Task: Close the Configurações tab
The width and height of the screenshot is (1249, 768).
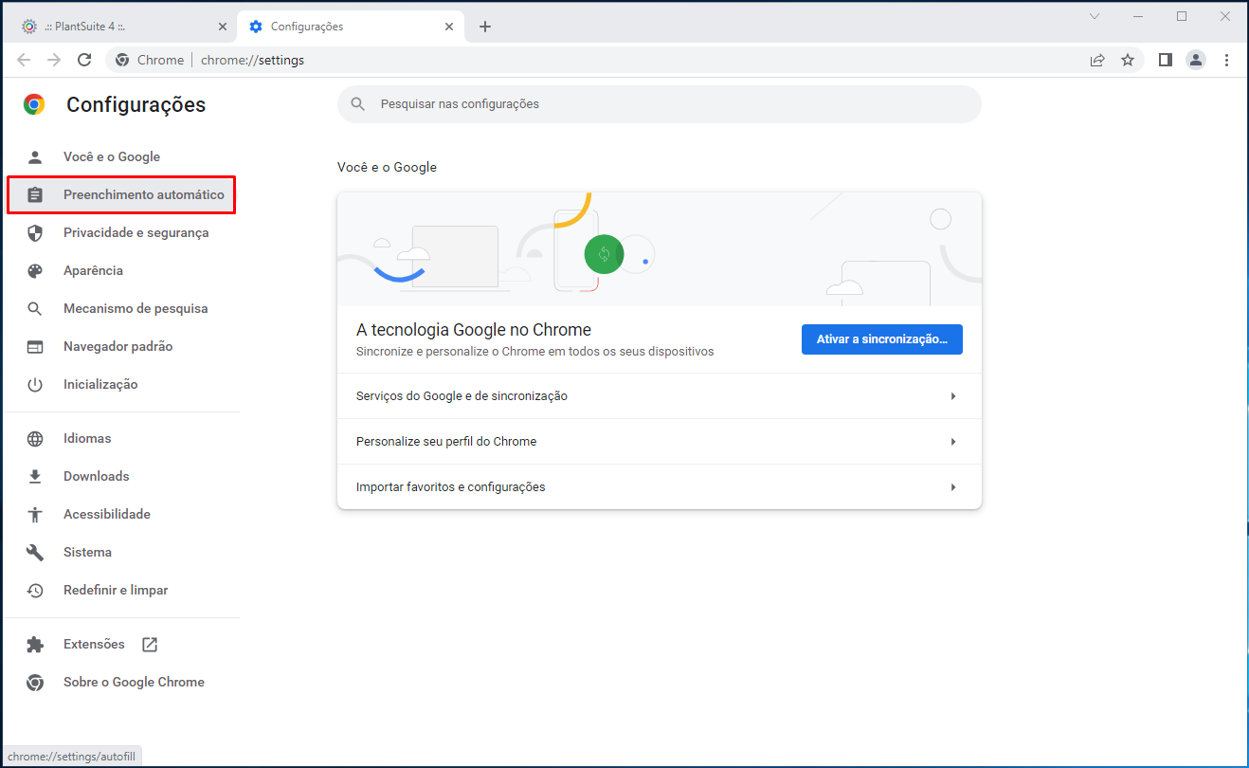Action: (449, 27)
